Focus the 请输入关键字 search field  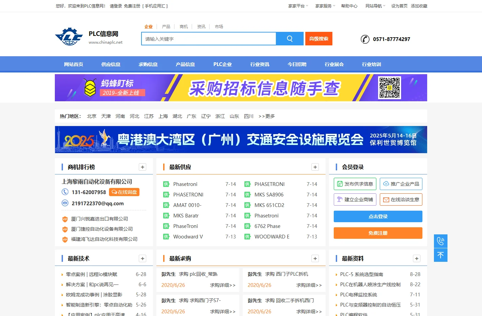[209, 39]
